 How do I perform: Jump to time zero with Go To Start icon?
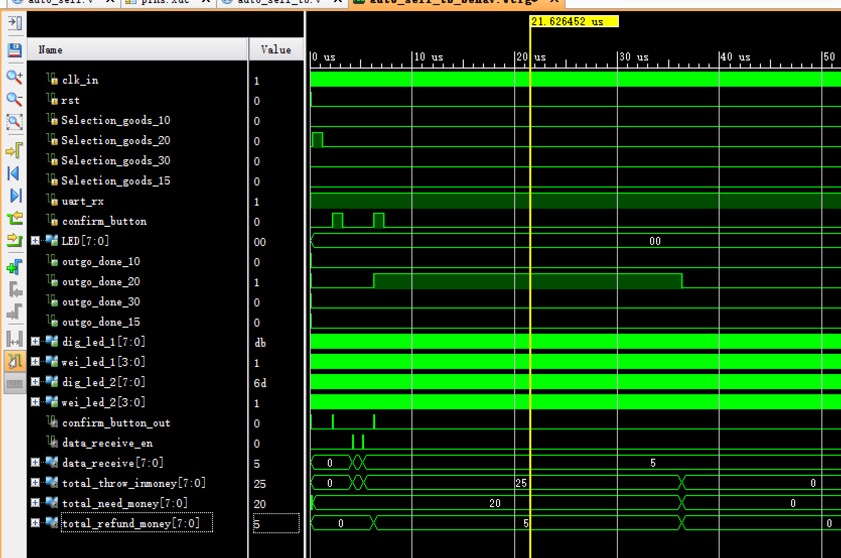(14, 173)
